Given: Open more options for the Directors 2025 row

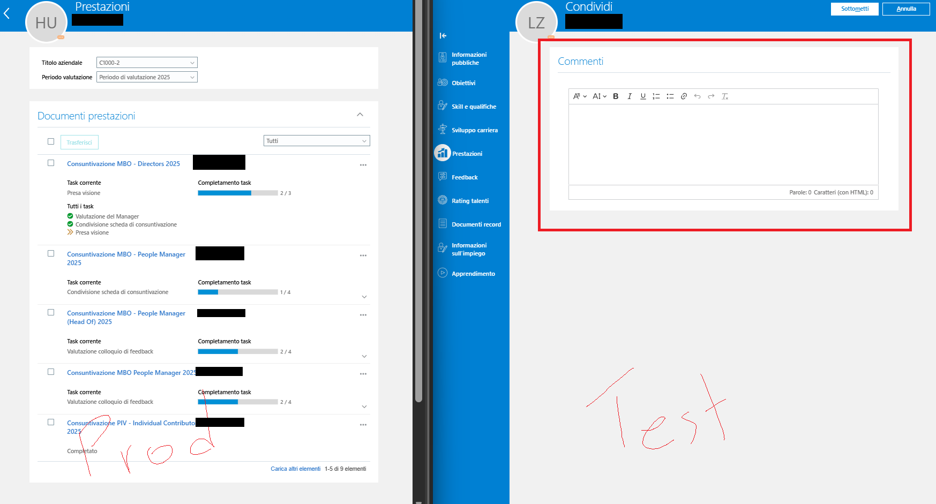Looking at the screenshot, I should click(x=363, y=165).
